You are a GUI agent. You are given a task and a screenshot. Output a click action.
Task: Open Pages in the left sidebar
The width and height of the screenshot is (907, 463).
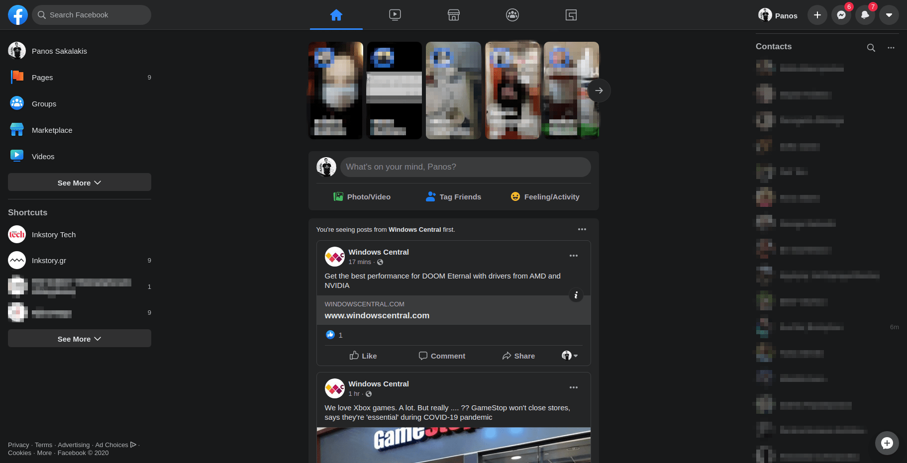pos(42,78)
